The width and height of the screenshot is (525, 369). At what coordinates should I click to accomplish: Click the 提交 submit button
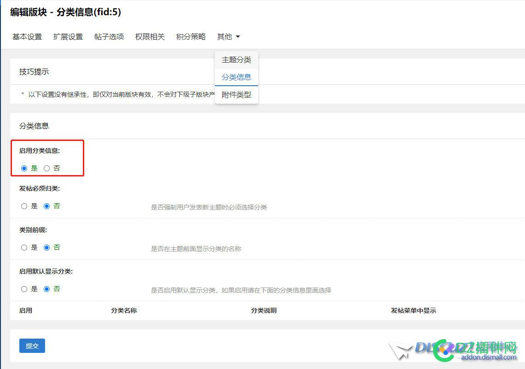click(x=32, y=346)
